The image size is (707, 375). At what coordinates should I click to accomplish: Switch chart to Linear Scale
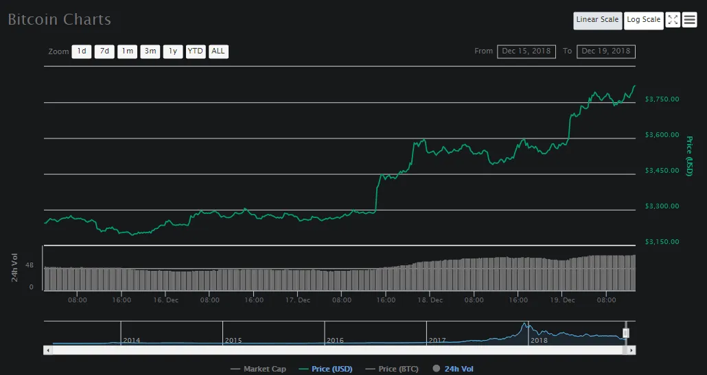point(597,21)
